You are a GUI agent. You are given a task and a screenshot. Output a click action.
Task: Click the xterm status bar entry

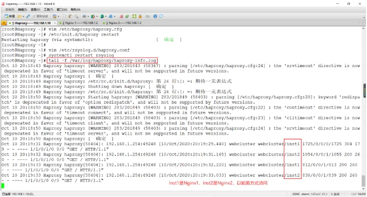coord(305,194)
